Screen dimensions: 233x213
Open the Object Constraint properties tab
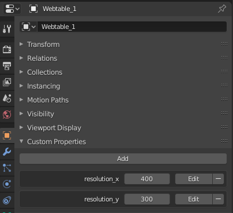[7, 200]
